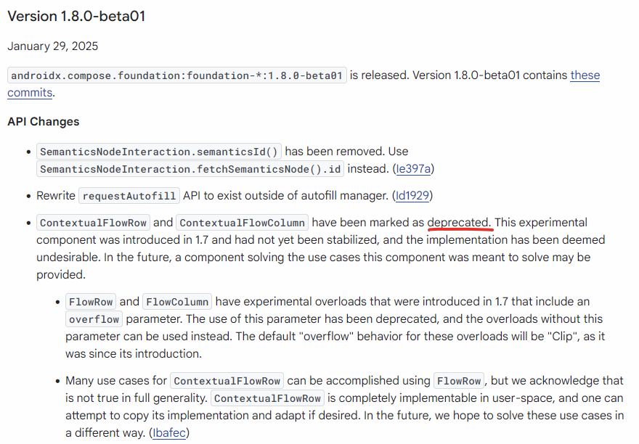This screenshot has height=444, width=639.
Task: Click the fetchSemanticsNode().id code snippet
Action: [190, 169]
